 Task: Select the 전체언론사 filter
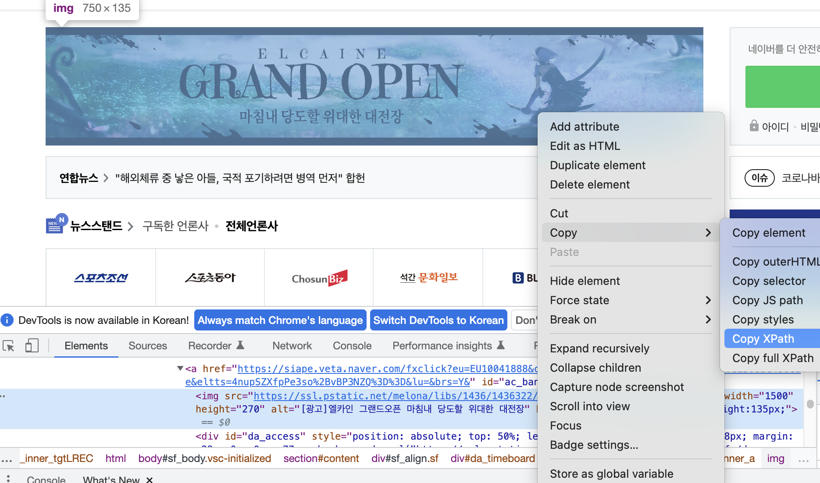click(x=252, y=226)
